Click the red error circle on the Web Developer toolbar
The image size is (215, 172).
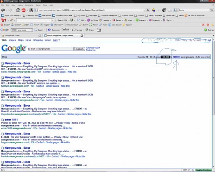coord(208,25)
